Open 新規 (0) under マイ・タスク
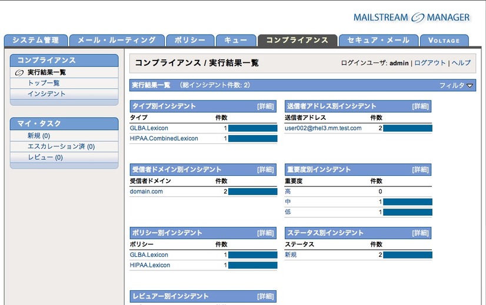The width and height of the screenshot is (486, 305). [38, 136]
